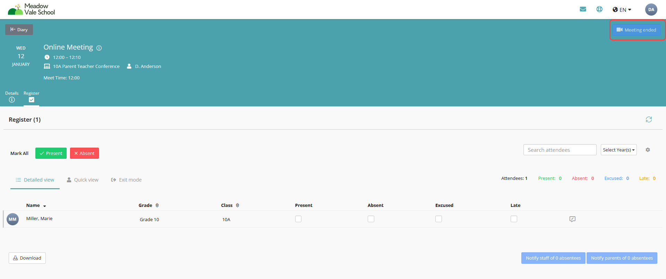
Task: Click the MM avatar for Marie Miller
Action: pos(13,219)
